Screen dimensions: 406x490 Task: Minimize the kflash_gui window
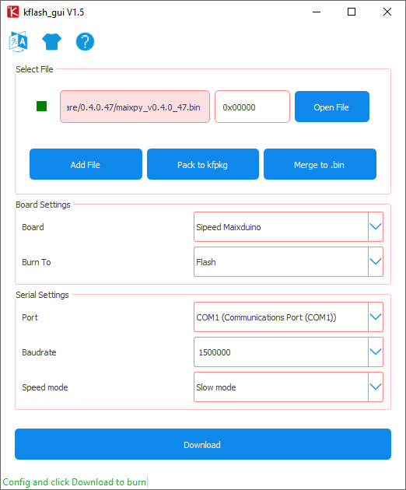pyautogui.click(x=317, y=12)
